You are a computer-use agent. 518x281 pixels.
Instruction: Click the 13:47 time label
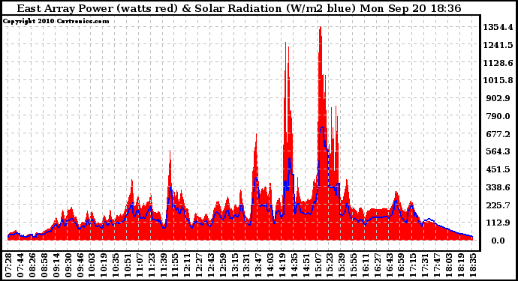coord(258,265)
